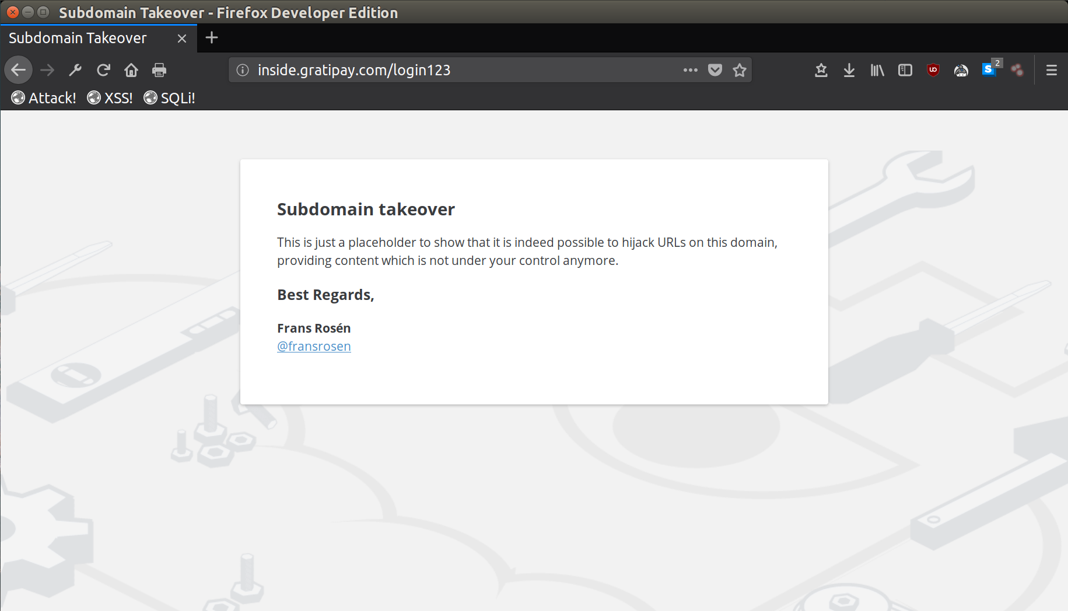Click the Frans Rosén name text
The height and width of the screenshot is (611, 1068).
tap(314, 328)
